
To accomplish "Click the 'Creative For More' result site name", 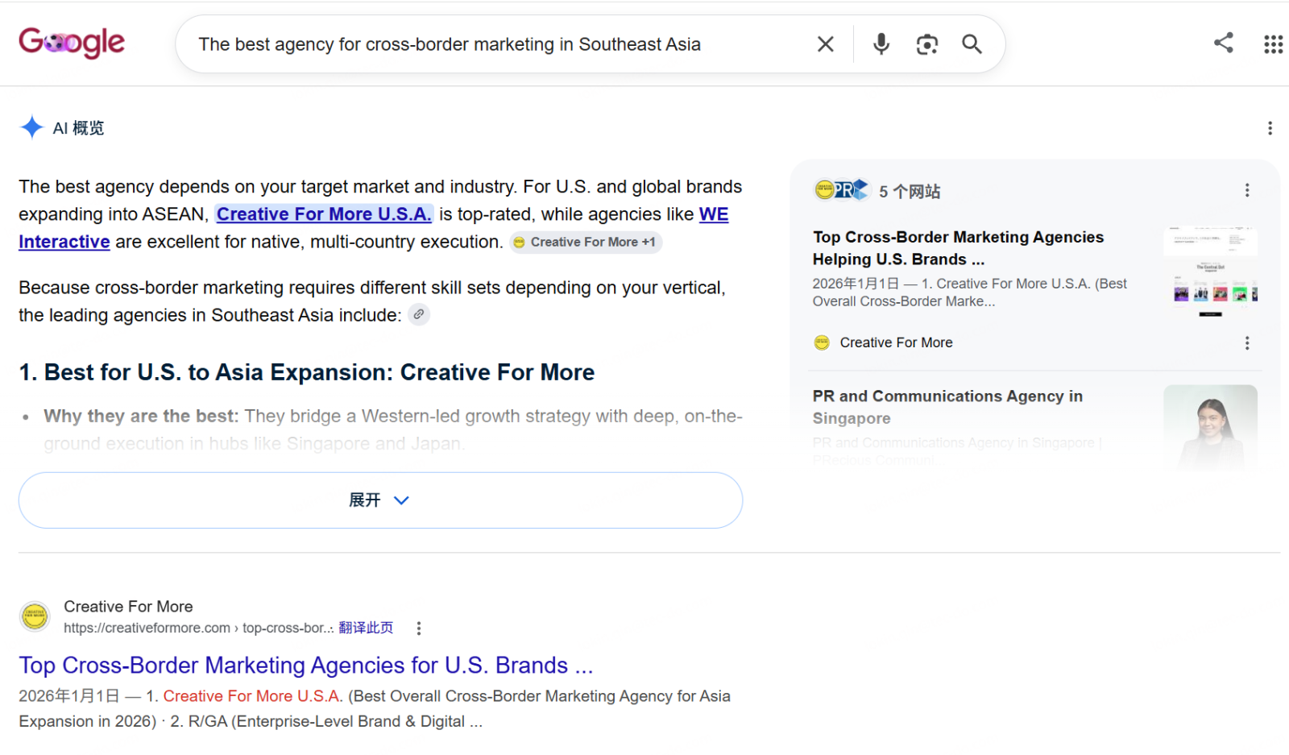I will click(x=128, y=607).
